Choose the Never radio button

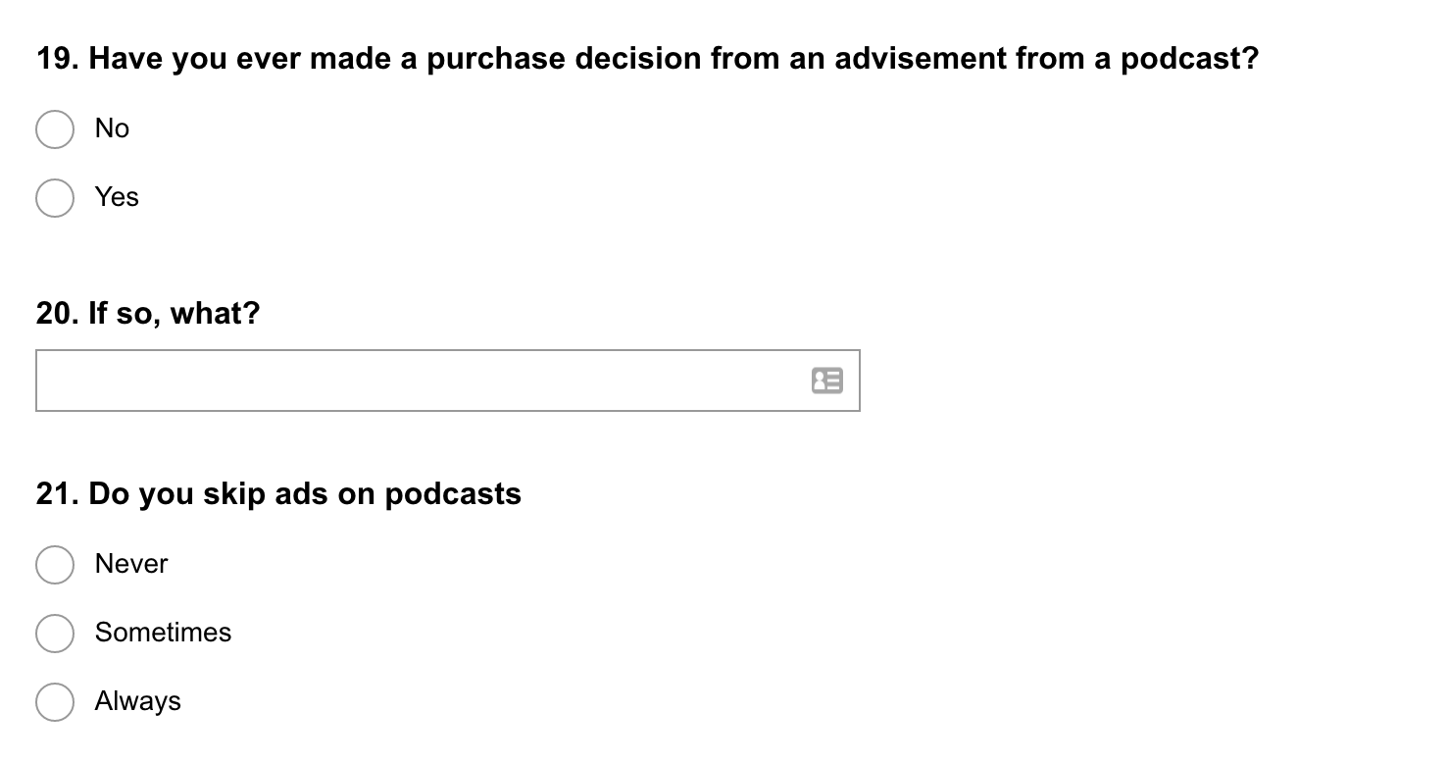55,564
